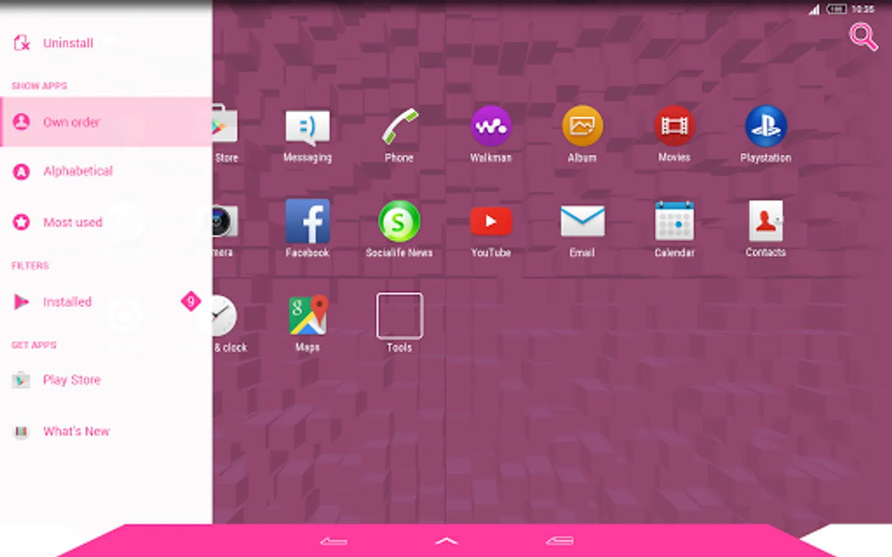The width and height of the screenshot is (892, 557).
Task: Tap the clock time in status bar
Action: tap(863, 9)
